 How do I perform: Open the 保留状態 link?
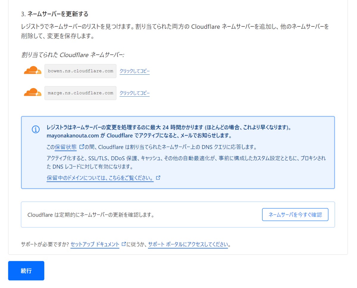[x=66, y=147]
